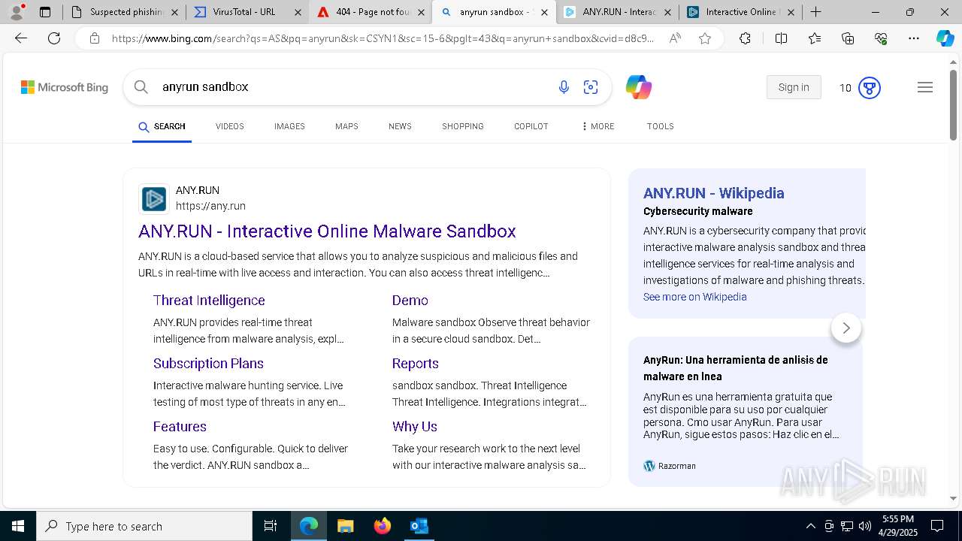
Task: Open the Features sitelink
Action: coord(180,427)
